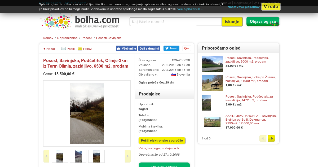Viewport: 318px width, 167px height.
Task: Send the ad via the Pošlji envelope icon
Action: 64,49
